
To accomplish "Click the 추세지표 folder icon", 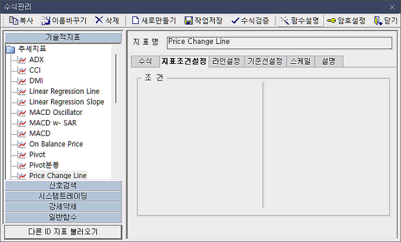I will click(x=10, y=49).
